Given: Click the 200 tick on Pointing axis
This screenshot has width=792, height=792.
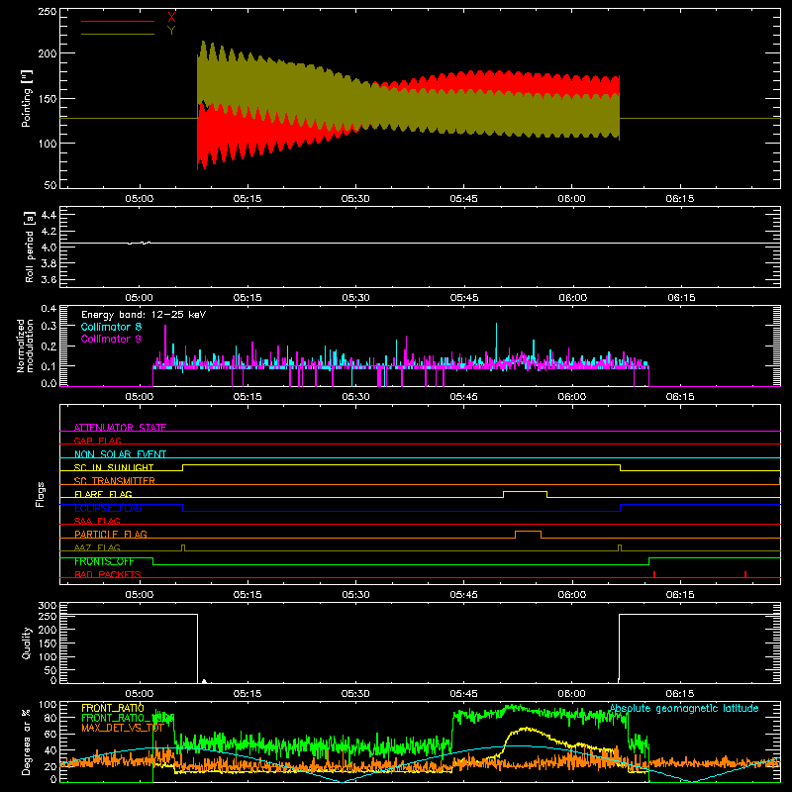Looking at the screenshot, I should [48, 53].
